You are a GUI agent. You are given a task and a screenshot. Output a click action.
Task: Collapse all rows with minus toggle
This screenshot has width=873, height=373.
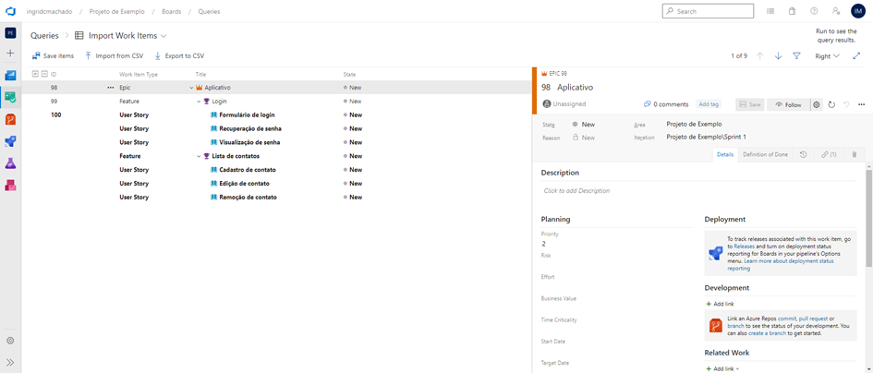point(43,74)
